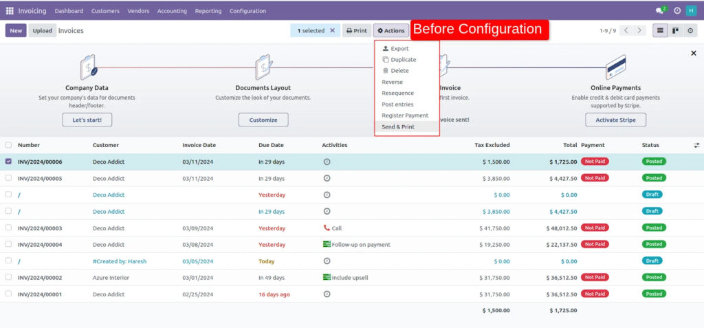
Task: Open the chat messages icon
Action: coord(659,11)
